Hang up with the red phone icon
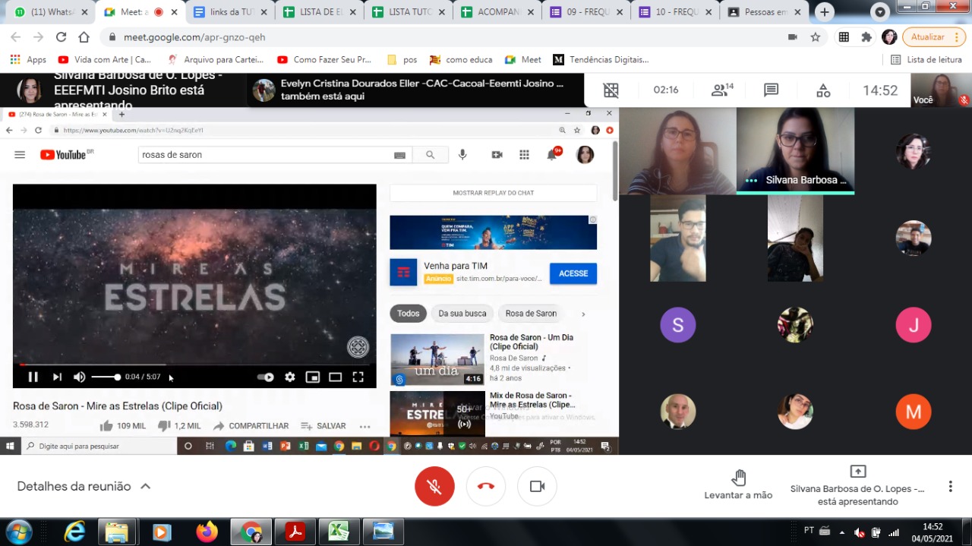 [x=486, y=486]
